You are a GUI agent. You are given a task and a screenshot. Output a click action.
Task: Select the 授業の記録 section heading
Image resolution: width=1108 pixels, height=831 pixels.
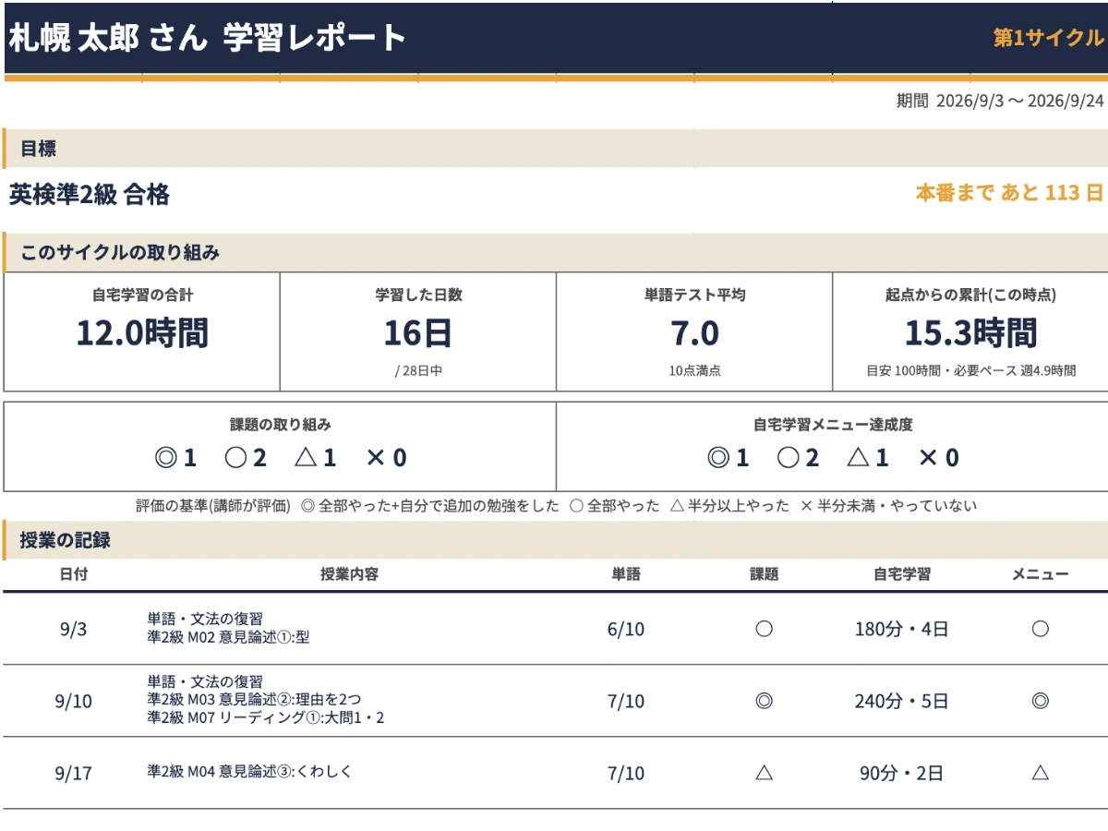pyautogui.click(x=65, y=540)
